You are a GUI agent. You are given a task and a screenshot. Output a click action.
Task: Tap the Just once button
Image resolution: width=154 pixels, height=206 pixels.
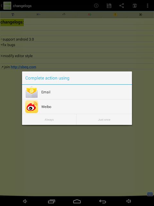pos(104,119)
